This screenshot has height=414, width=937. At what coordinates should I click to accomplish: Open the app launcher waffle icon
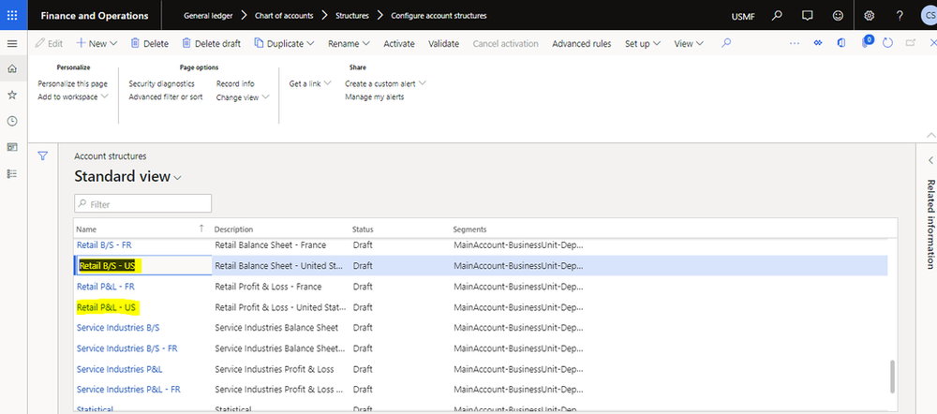11,16
